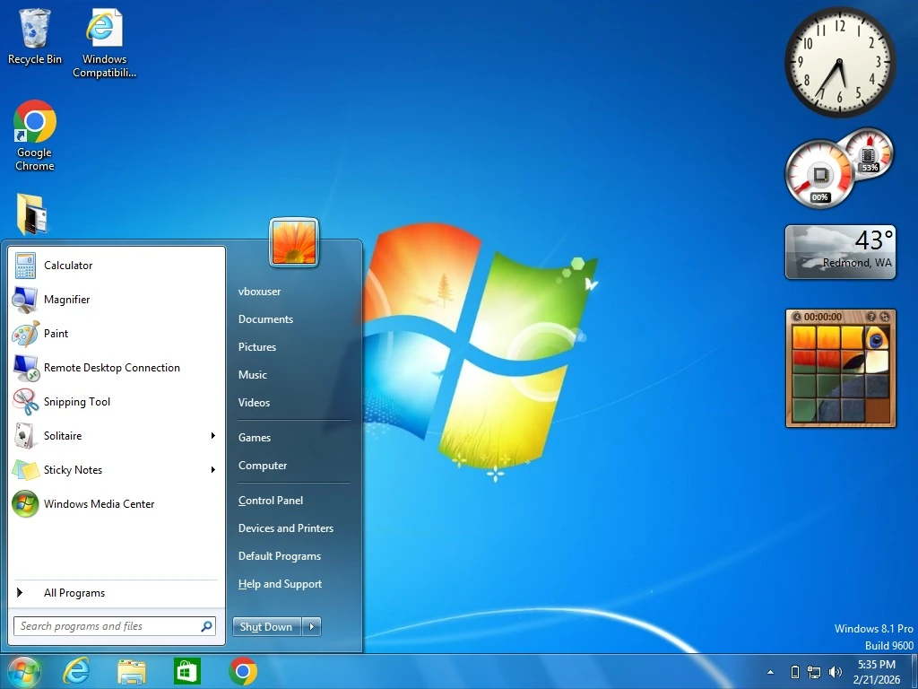The image size is (918, 689).
Task: Select Devices and Printers
Action: pyautogui.click(x=286, y=528)
